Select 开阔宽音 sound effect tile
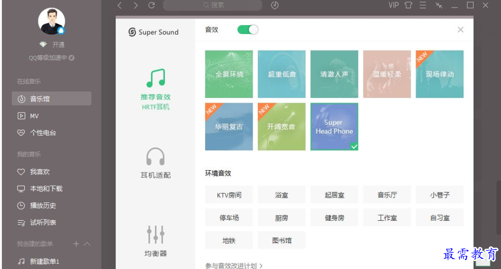501x269 pixels. [x=282, y=127]
